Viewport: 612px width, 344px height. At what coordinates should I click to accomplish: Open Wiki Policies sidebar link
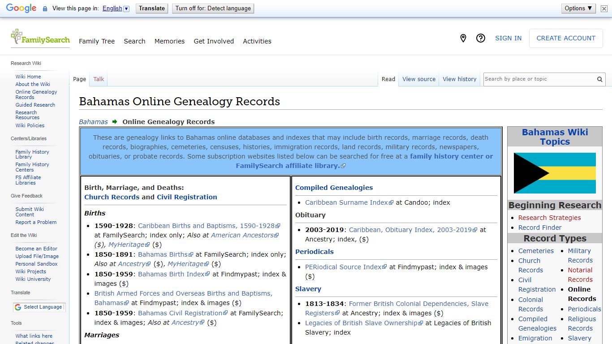pos(30,125)
